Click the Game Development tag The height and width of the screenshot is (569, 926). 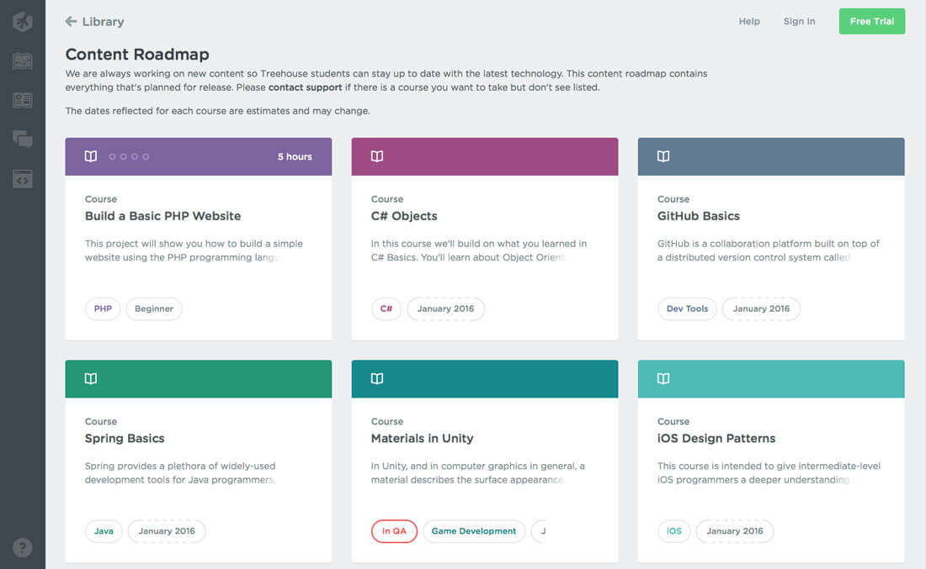474,530
